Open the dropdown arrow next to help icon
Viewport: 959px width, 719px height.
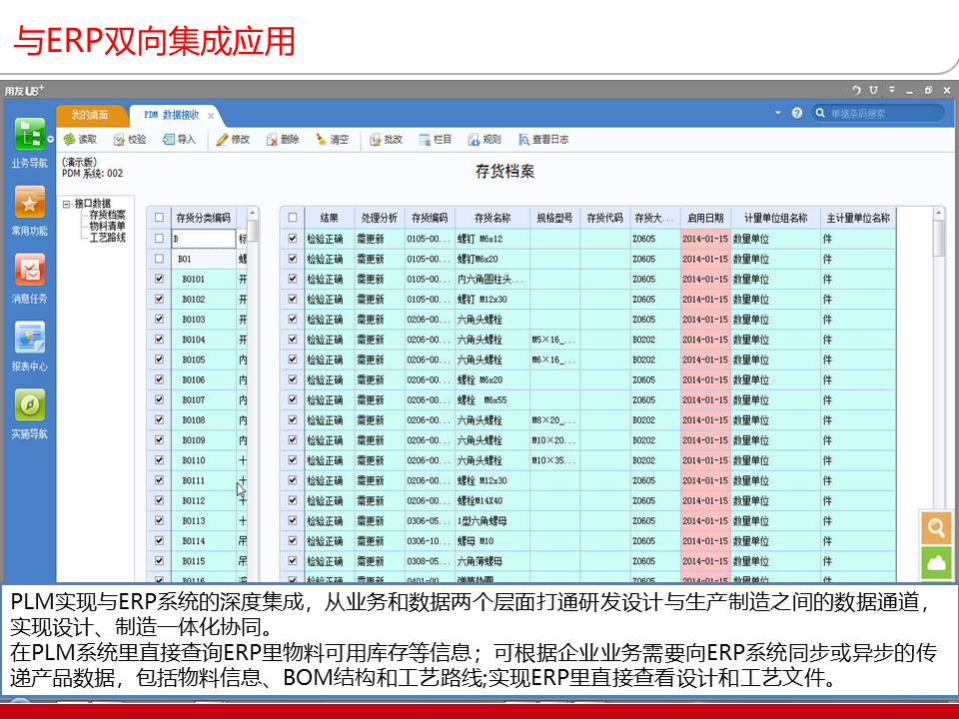click(778, 113)
